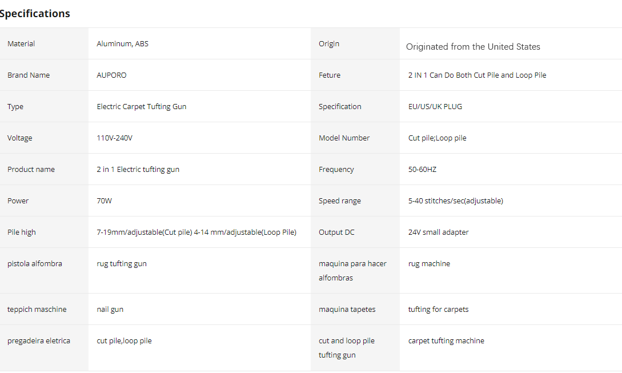Click the Pile high cut/loop pile value

pos(196,232)
